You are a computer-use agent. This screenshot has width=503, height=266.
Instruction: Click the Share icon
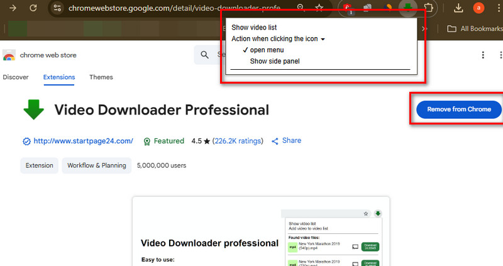coord(275,141)
